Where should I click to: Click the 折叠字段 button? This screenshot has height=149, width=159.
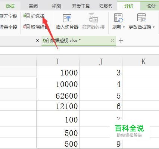point(9,27)
